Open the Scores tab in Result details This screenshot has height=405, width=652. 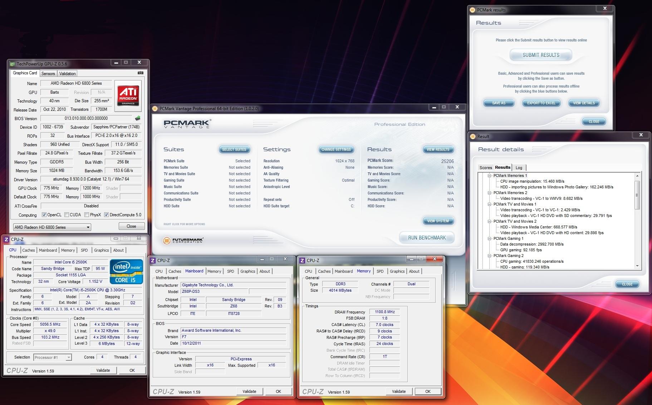point(486,168)
